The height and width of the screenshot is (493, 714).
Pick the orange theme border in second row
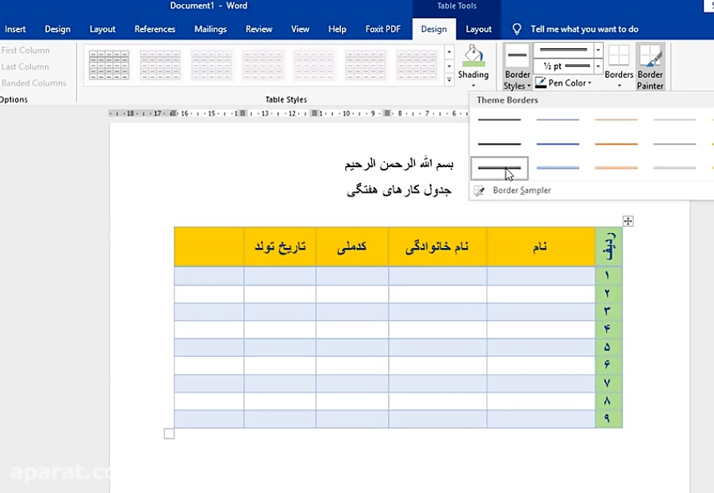(x=616, y=144)
